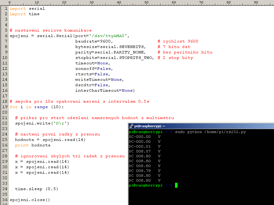Click 'bytesize=serial.SEVENBITS,' text

point(111,47)
